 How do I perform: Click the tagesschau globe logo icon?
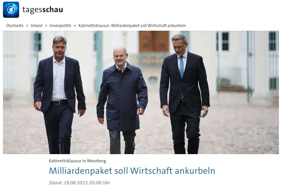(x=11, y=10)
